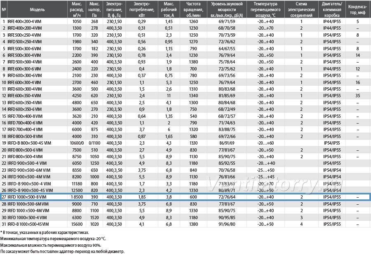Click the Температура перемещаемого воздуха header
This screenshot has height=255, width=371.
(265, 9)
